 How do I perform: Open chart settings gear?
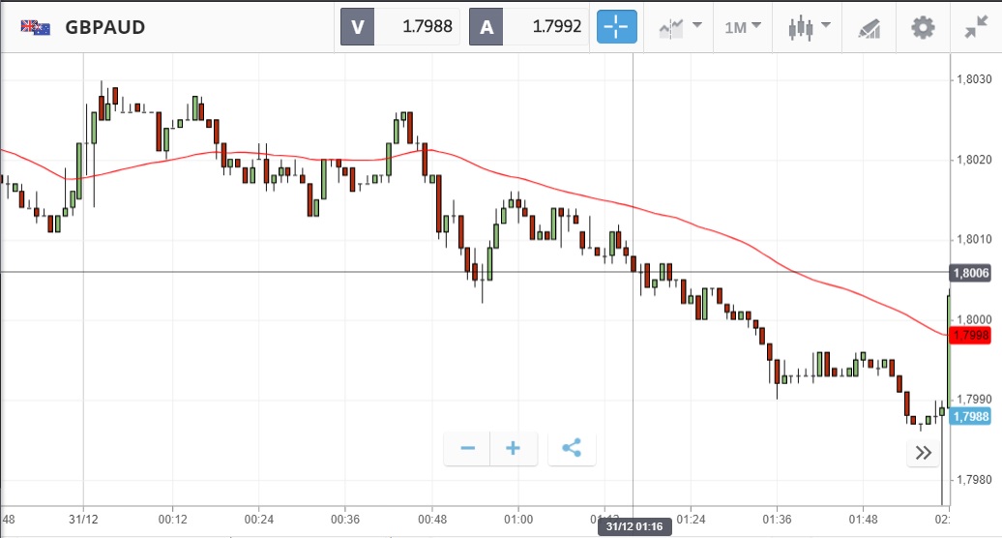click(x=924, y=27)
